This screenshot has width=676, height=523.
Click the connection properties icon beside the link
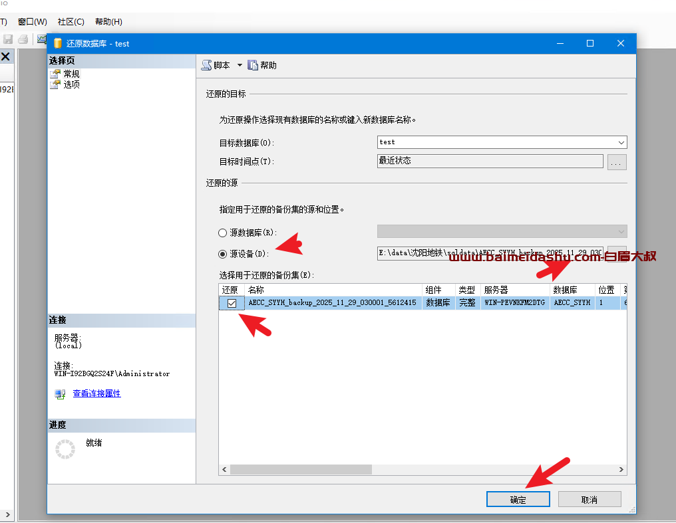point(61,393)
